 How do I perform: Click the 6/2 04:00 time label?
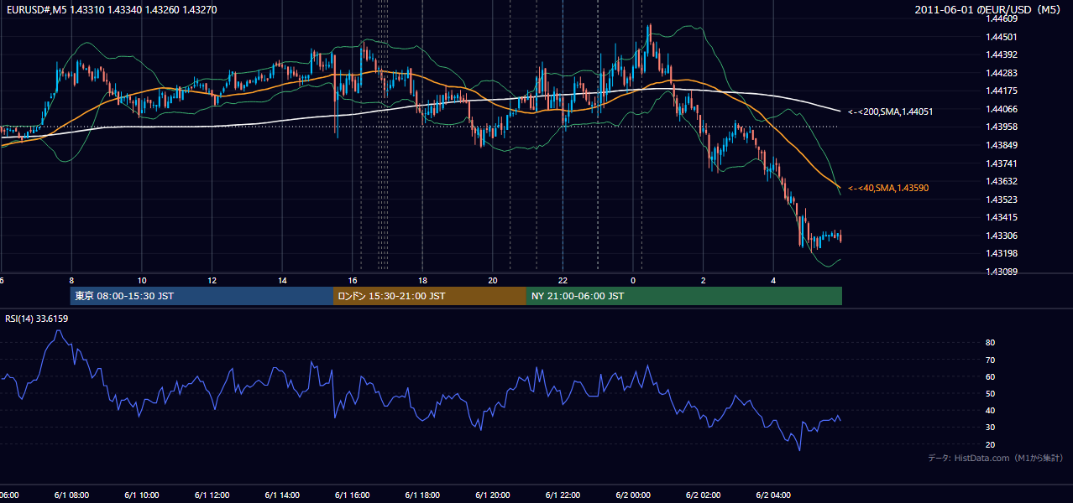[773, 495]
